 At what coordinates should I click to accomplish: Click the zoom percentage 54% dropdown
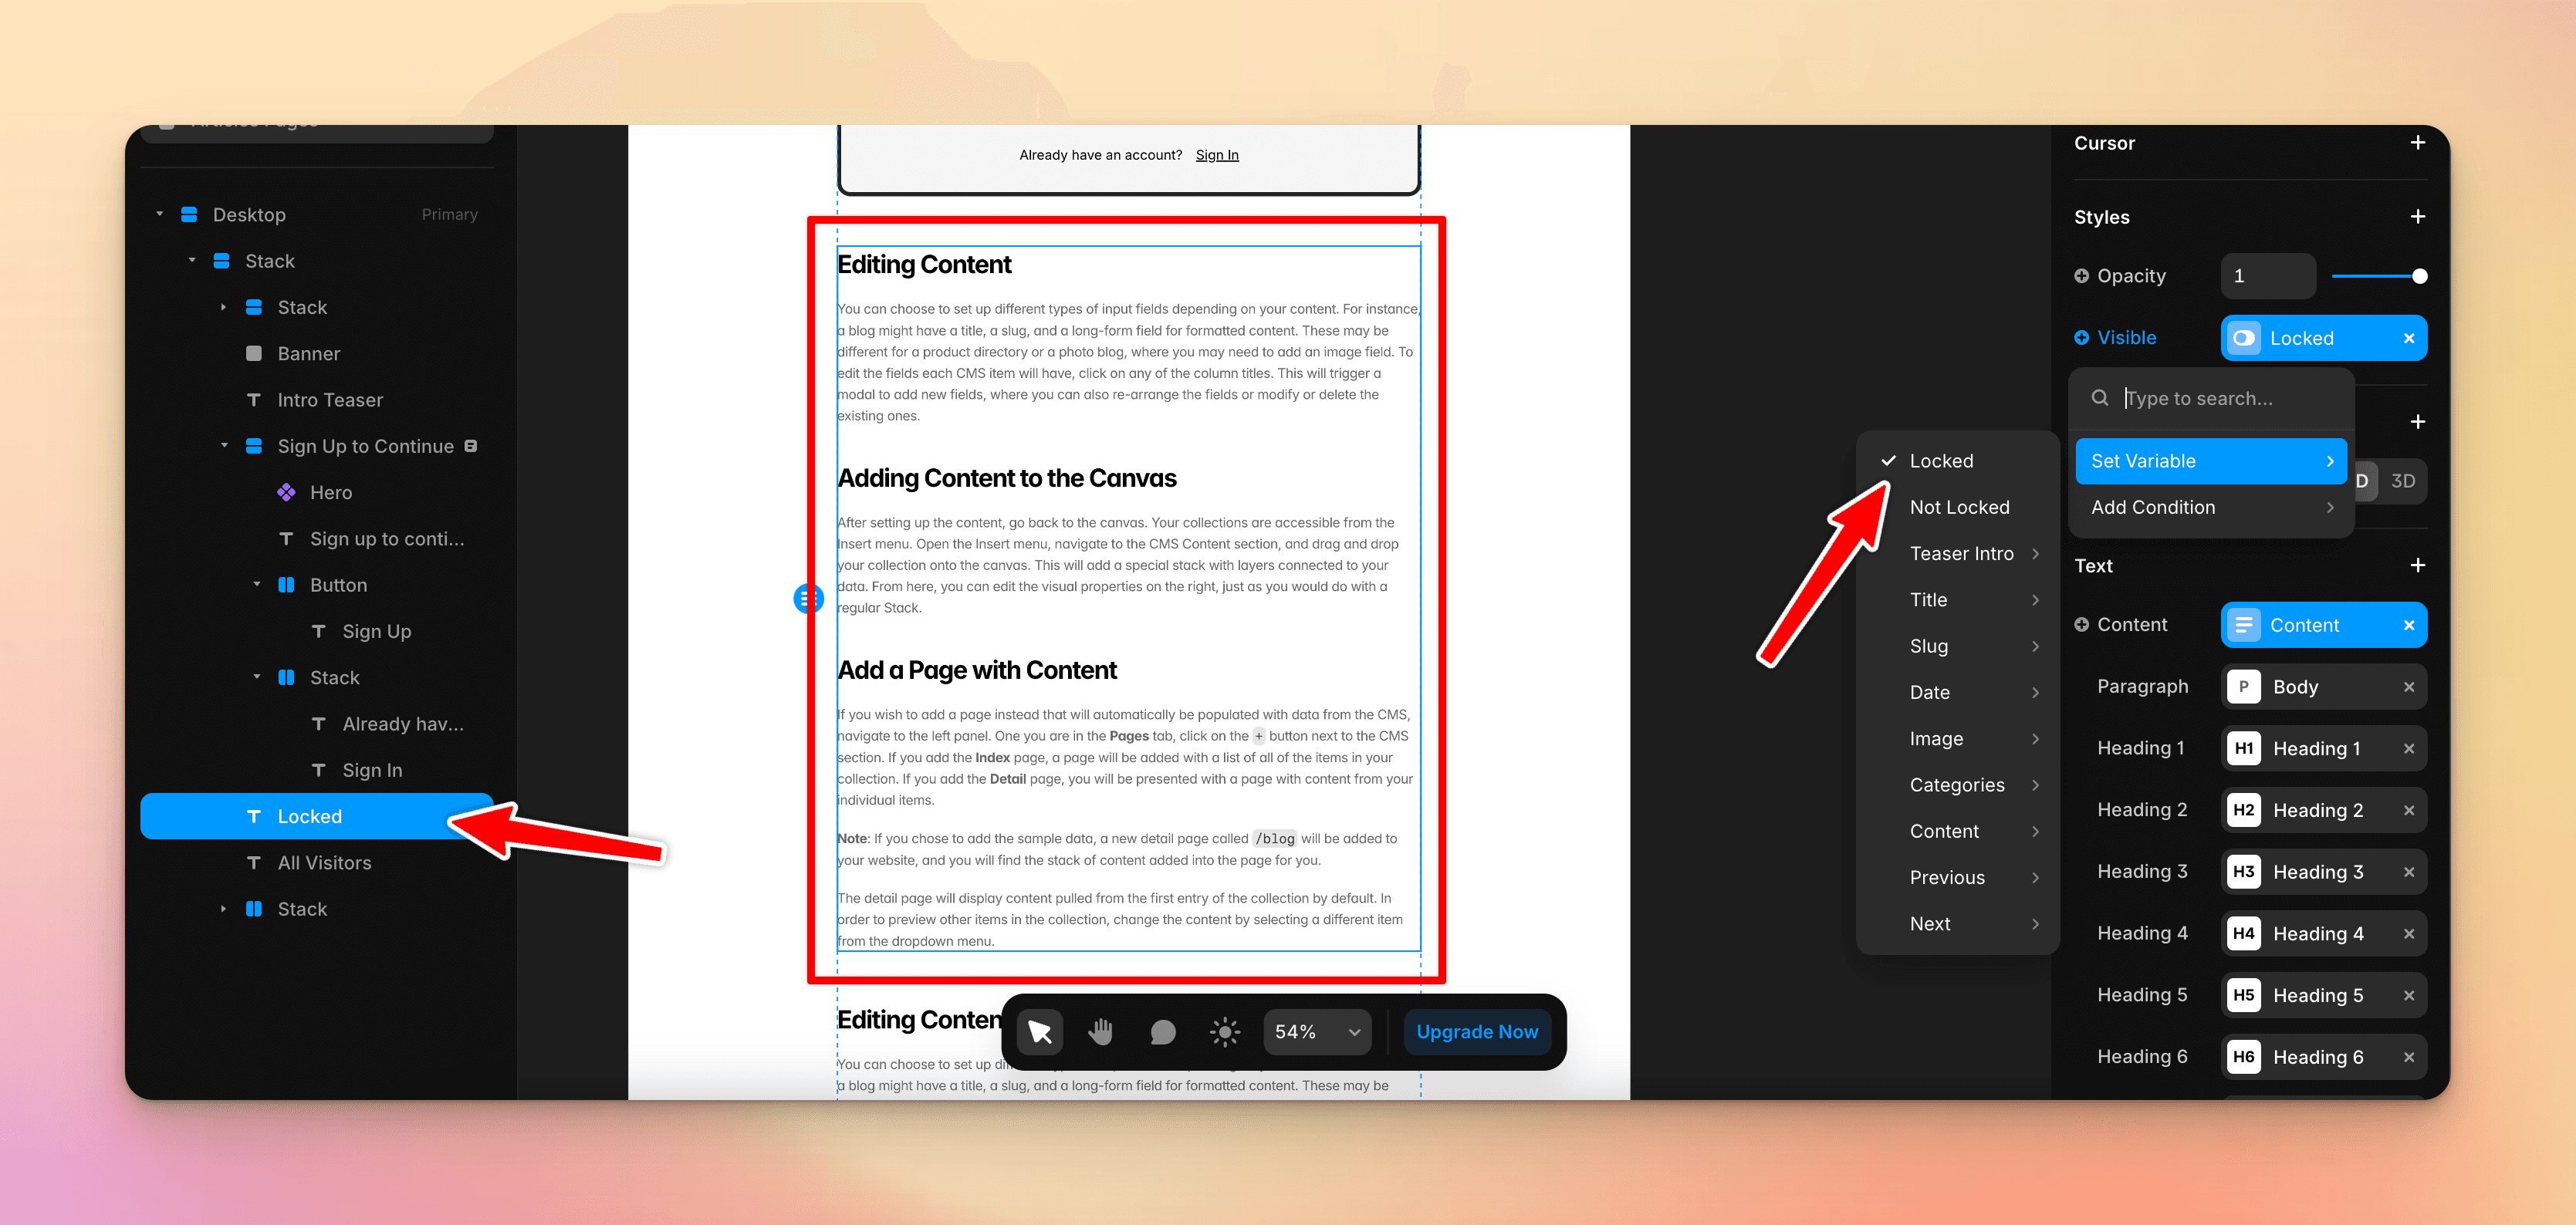coord(1316,1031)
